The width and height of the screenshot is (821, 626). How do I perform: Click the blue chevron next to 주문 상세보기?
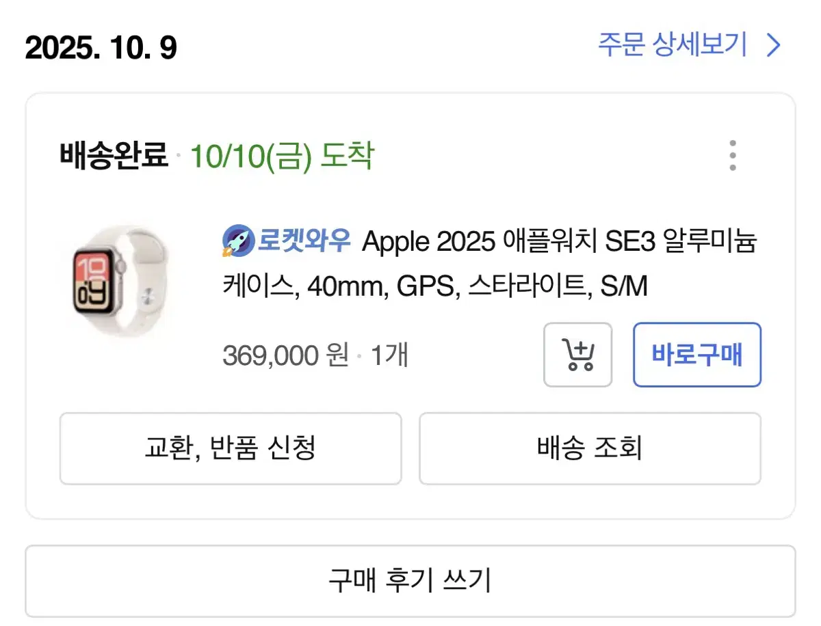(774, 45)
